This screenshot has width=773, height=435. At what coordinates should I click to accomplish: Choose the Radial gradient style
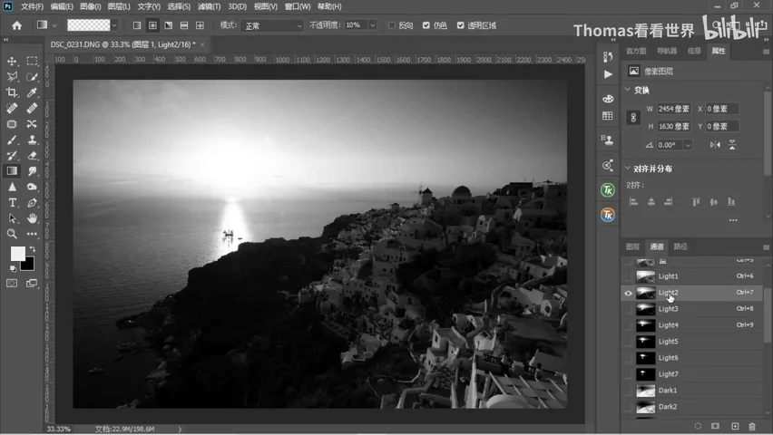click(x=152, y=25)
